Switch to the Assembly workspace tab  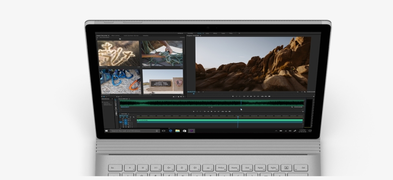coord(190,33)
